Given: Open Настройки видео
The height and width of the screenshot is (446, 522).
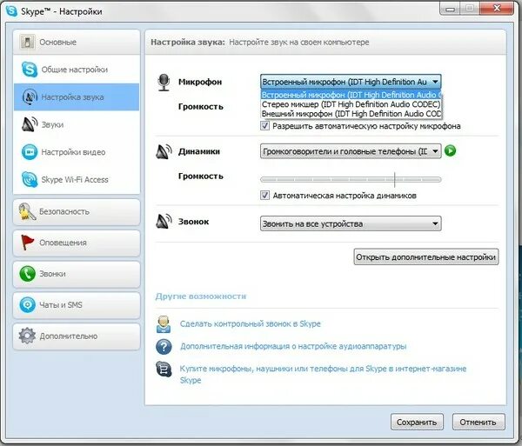Looking at the screenshot, I should point(77,152).
